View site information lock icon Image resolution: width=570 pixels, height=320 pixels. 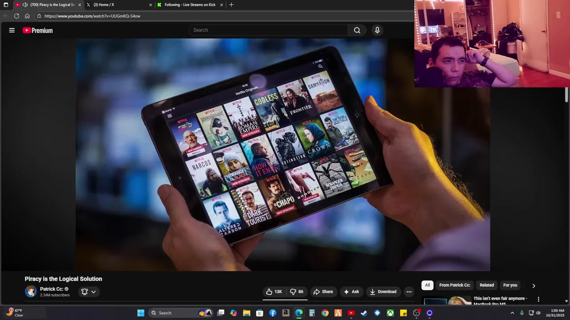(39, 16)
